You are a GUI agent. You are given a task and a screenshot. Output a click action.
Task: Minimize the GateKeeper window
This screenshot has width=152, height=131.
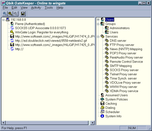140,3
